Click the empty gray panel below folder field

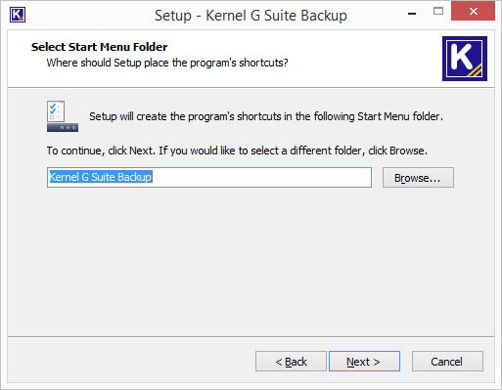tap(251, 261)
